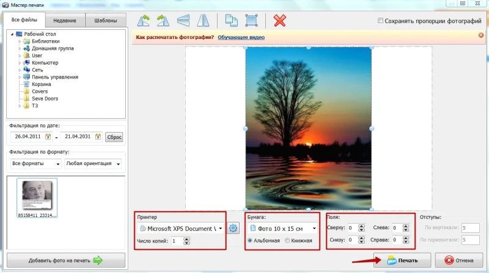Select Альбомная orientation radio button

250,240
